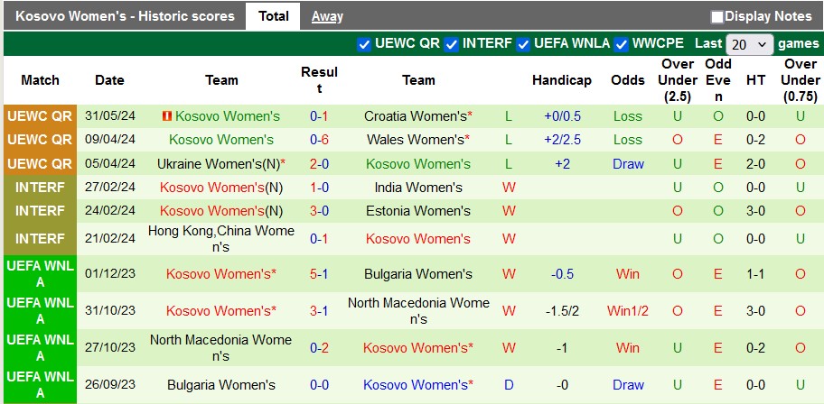Screen dimensions: 824x404
Task: Open the Croatia Women's team link
Action: [416, 116]
